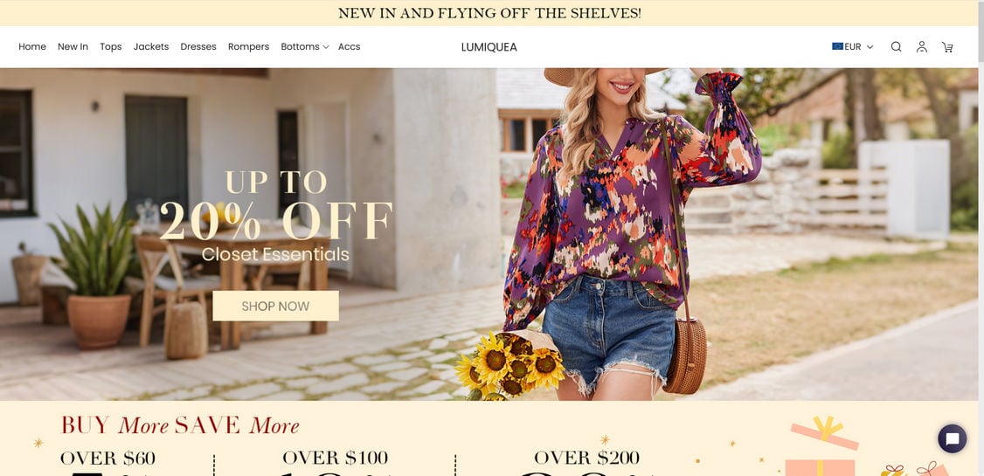Click the EU flag currency icon
Image resolution: width=984 pixels, height=476 pixels.
[837, 46]
